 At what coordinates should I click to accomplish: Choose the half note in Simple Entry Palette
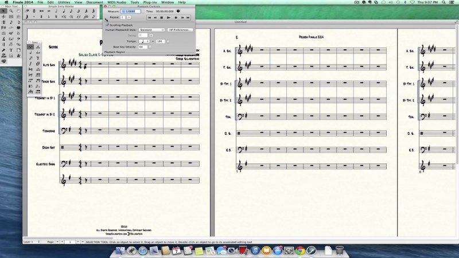click(x=56, y=11)
